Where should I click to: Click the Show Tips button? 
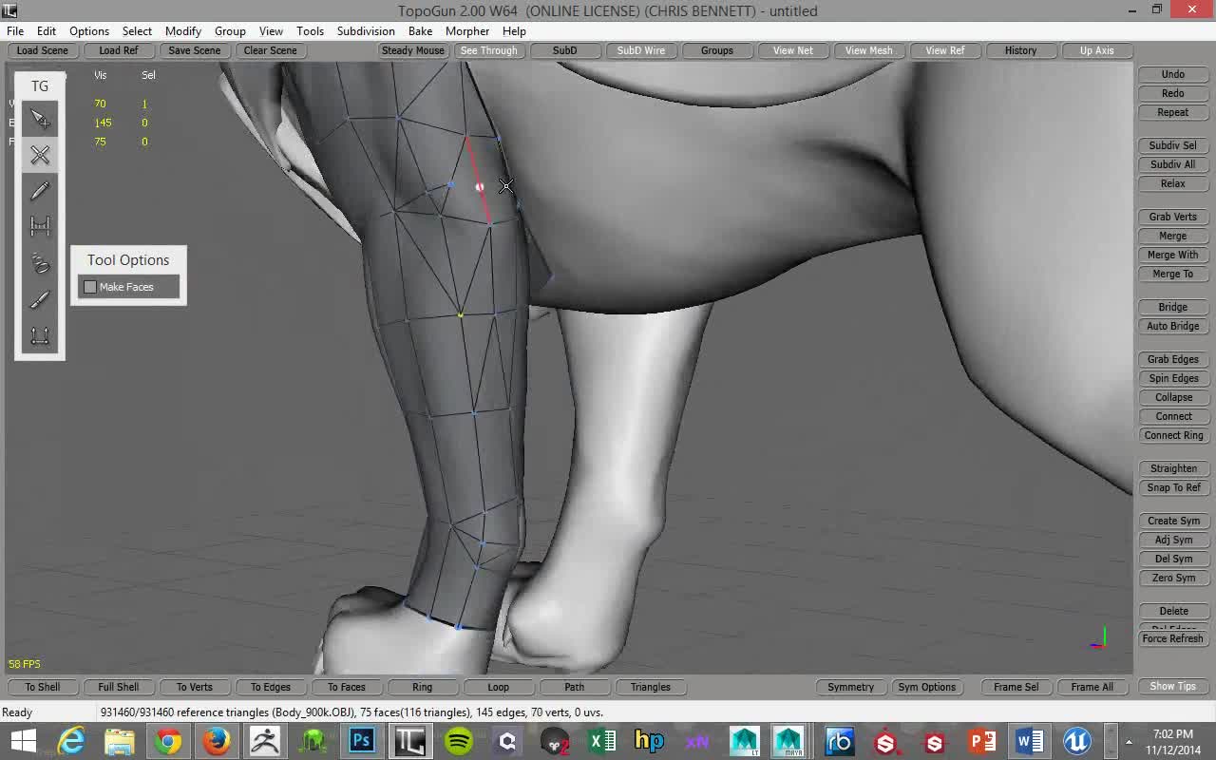(1173, 686)
